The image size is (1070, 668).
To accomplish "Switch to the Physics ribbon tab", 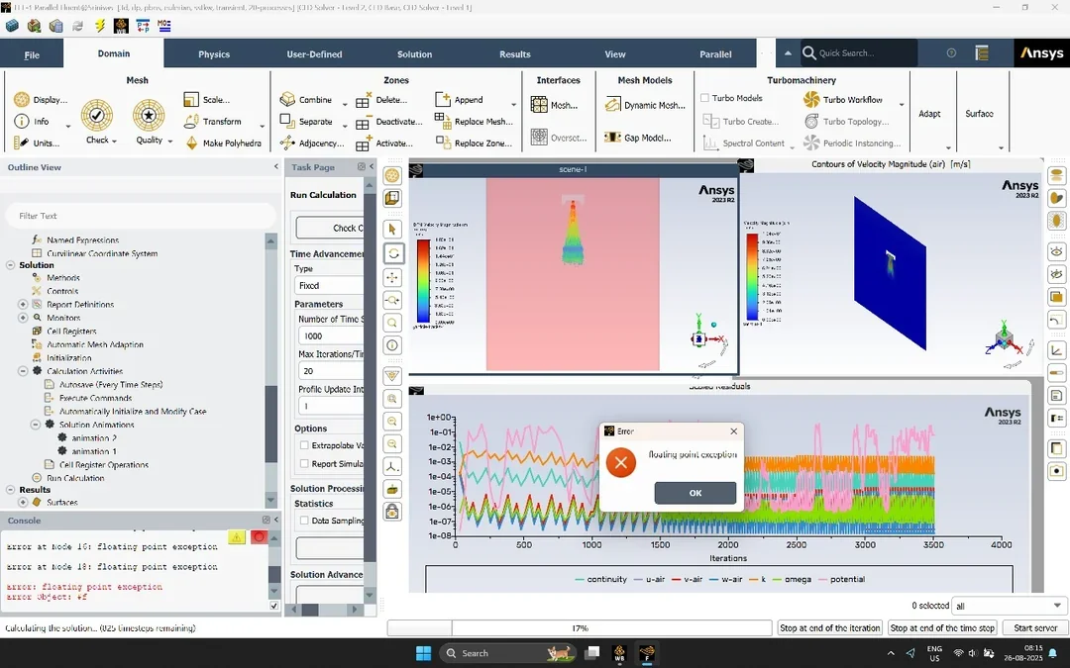I will [x=214, y=53].
